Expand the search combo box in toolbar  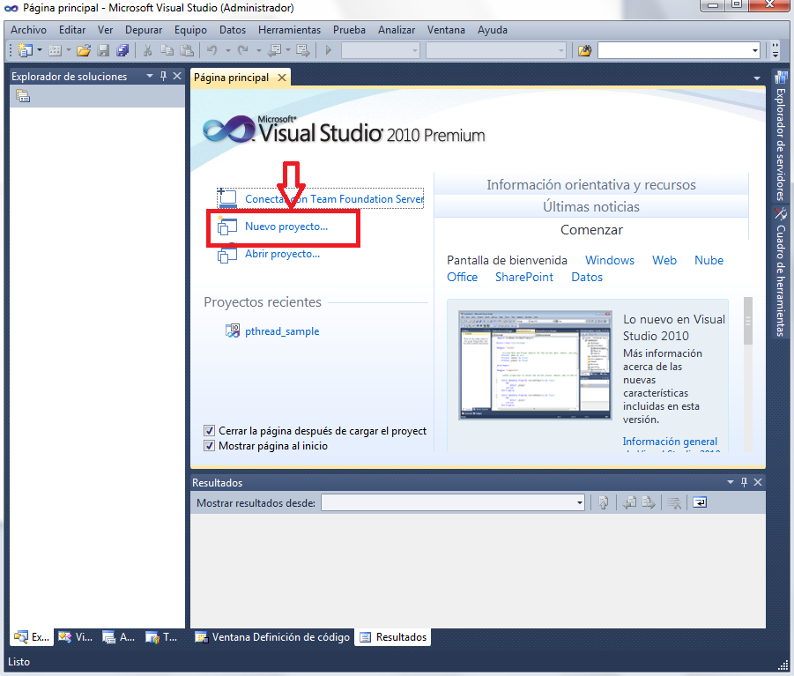[755, 50]
